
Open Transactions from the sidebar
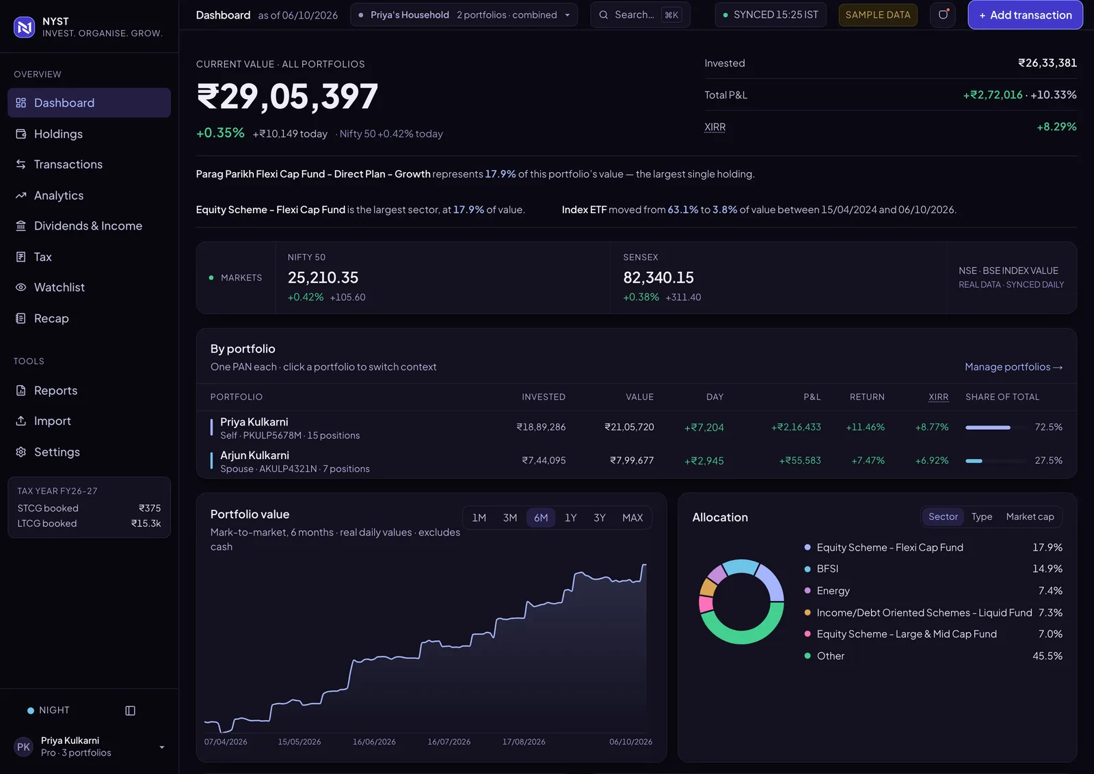[90, 165]
